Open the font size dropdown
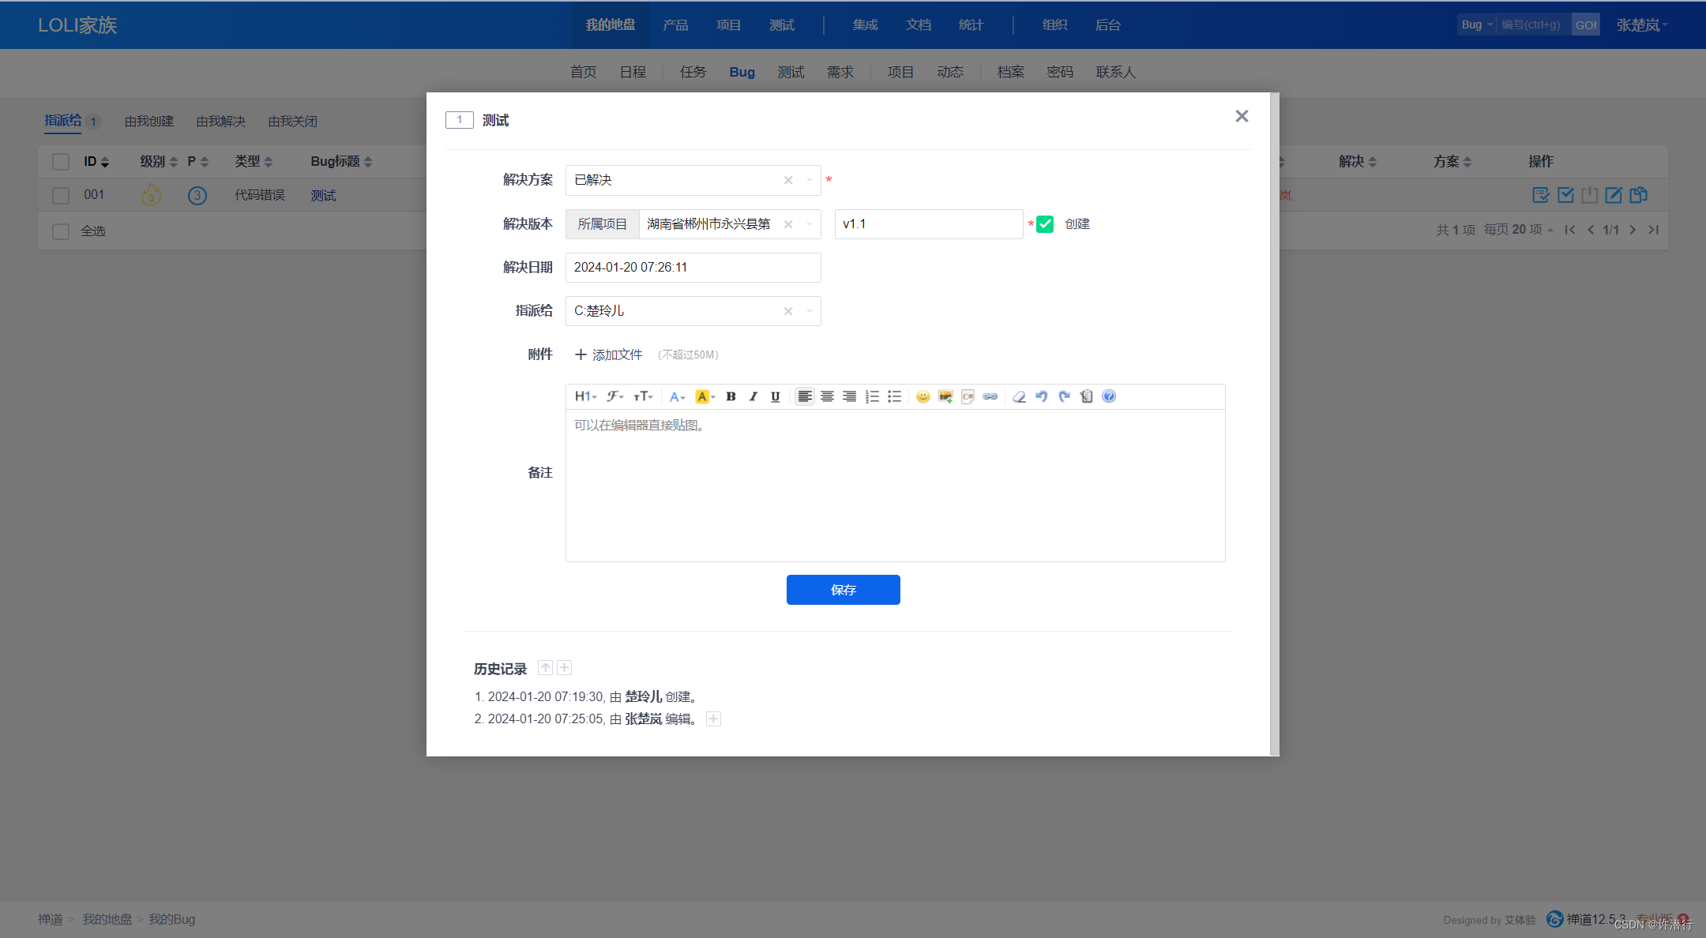 [x=643, y=396]
